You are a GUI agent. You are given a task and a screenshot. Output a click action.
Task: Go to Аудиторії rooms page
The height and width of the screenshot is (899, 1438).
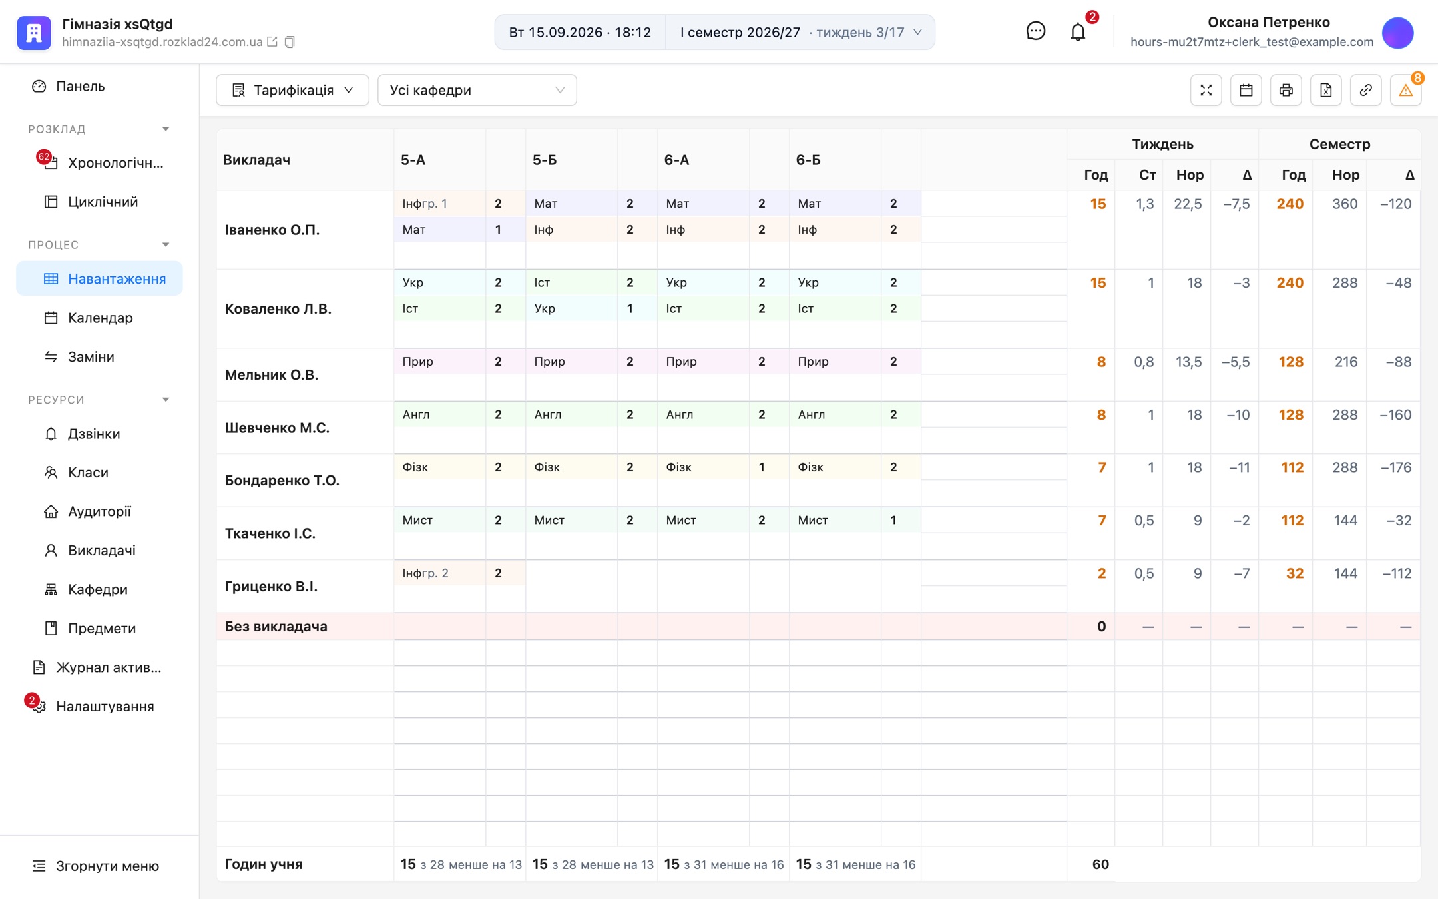[99, 511]
